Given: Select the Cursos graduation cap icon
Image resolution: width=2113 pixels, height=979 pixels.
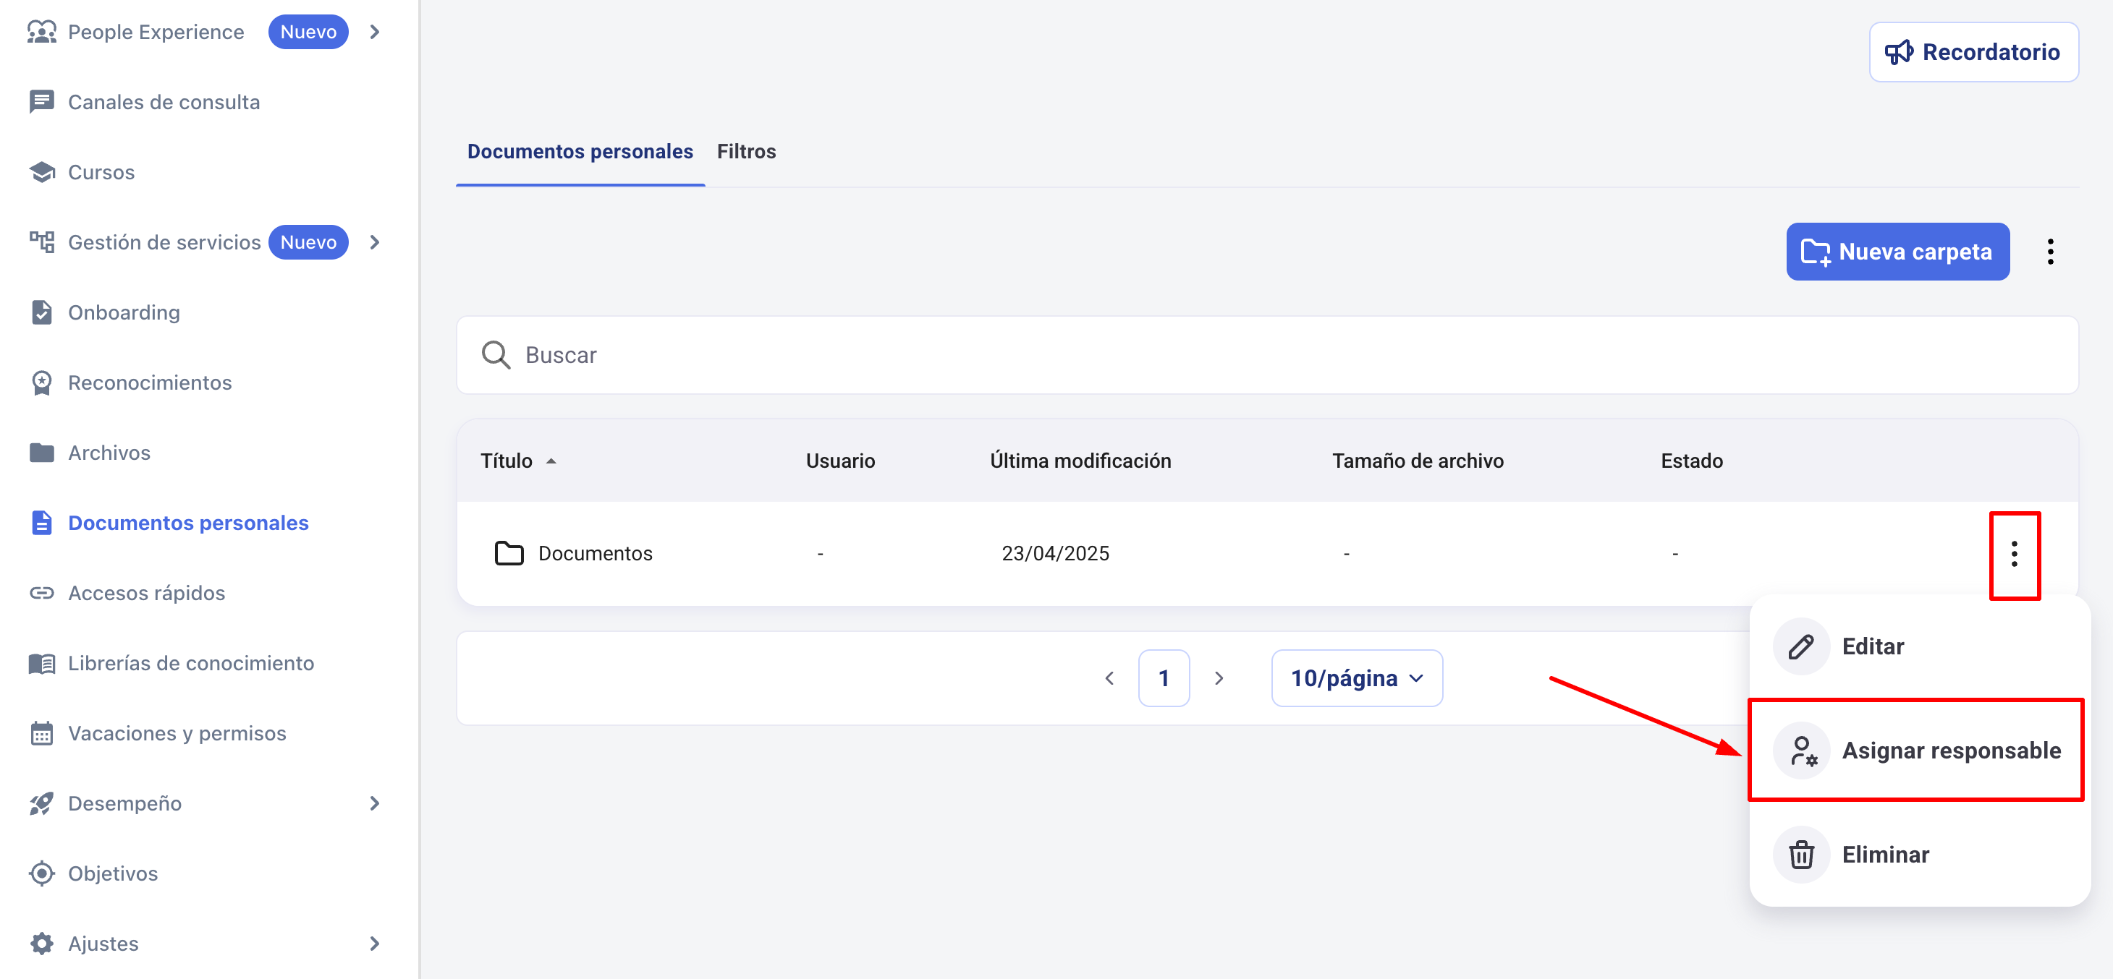Looking at the screenshot, I should (x=42, y=172).
